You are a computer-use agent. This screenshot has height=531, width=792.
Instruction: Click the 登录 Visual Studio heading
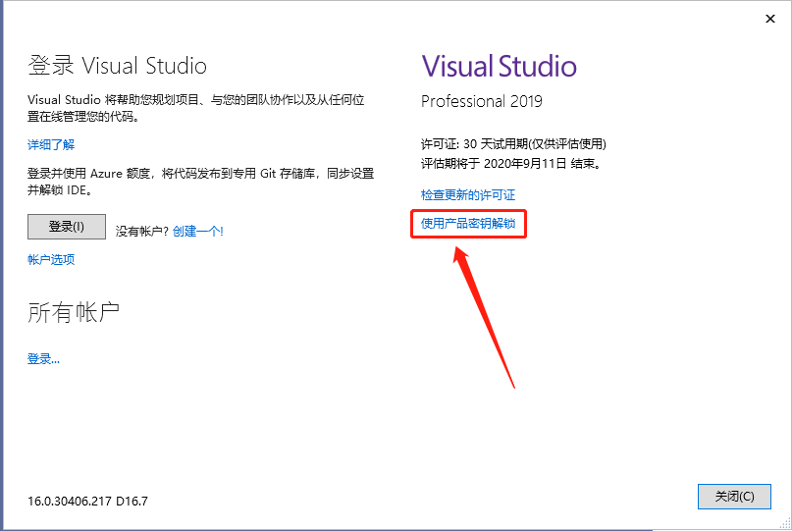pos(117,66)
